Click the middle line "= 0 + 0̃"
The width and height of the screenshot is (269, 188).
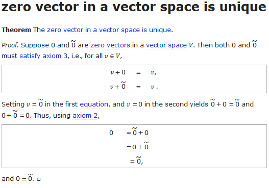pyautogui.click(x=137, y=146)
